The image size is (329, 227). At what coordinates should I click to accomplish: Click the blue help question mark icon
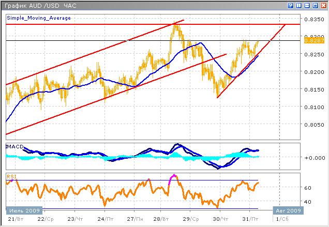click(x=290, y=5)
